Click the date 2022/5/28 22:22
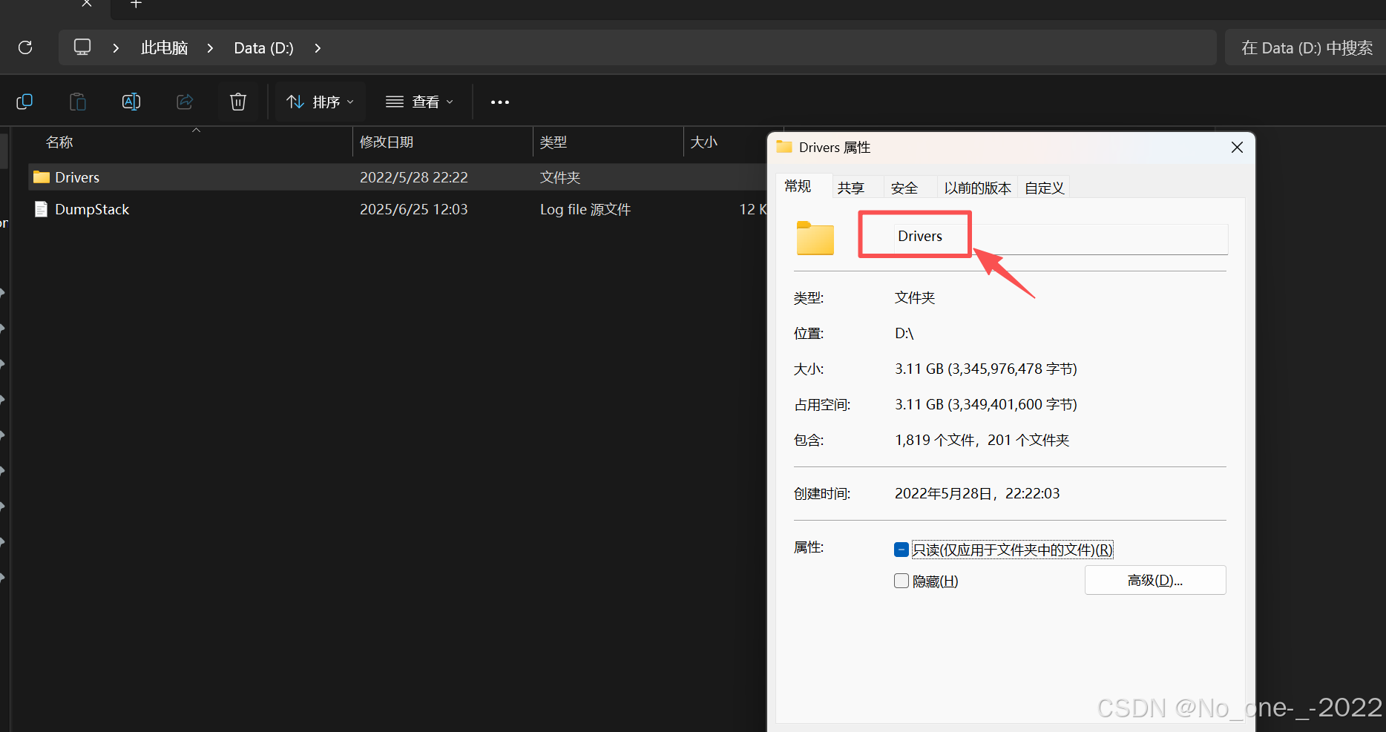Viewport: 1386px width, 732px height. pyautogui.click(x=414, y=177)
